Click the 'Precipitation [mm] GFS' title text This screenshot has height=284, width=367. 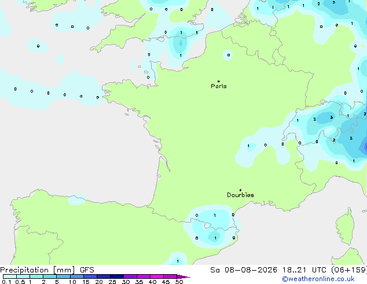coord(47,270)
